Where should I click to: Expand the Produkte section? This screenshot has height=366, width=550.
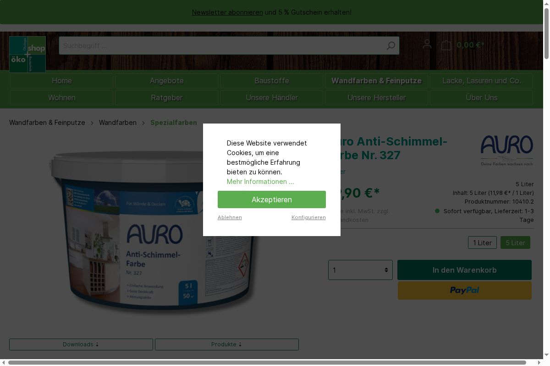coord(226,344)
